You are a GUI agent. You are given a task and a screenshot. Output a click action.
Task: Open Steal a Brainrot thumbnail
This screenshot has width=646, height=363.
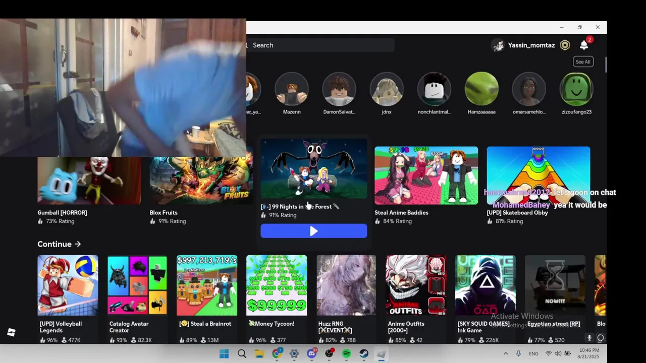[207, 285]
